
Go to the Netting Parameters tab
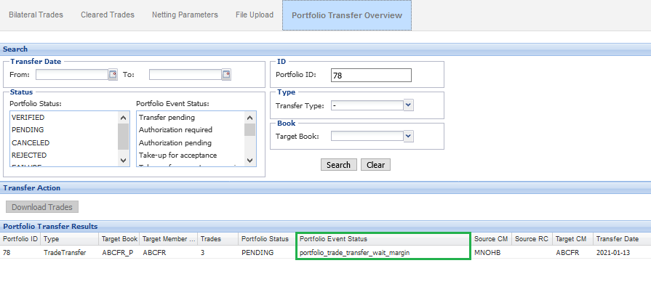click(185, 15)
